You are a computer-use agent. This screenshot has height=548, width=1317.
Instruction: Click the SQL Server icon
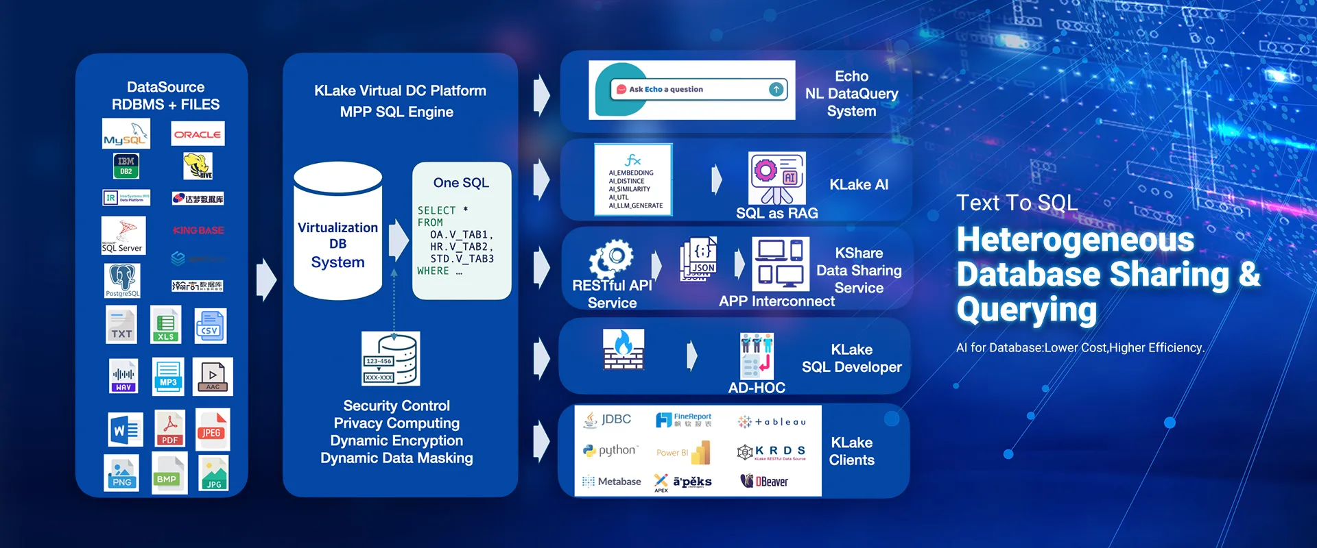pyautogui.click(x=123, y=235)
